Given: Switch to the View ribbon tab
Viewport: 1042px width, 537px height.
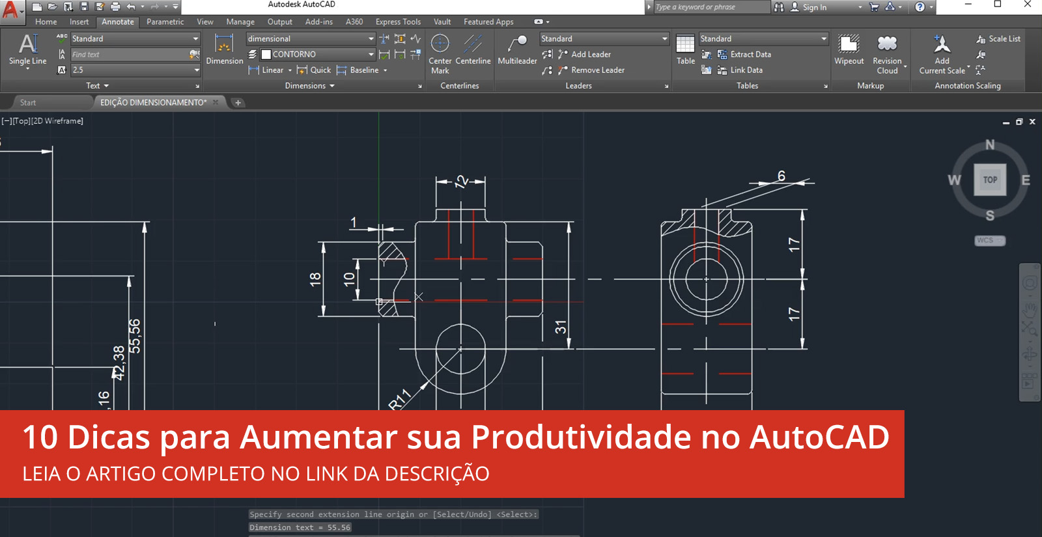Looking at the screenshot, I should point(205,22).
